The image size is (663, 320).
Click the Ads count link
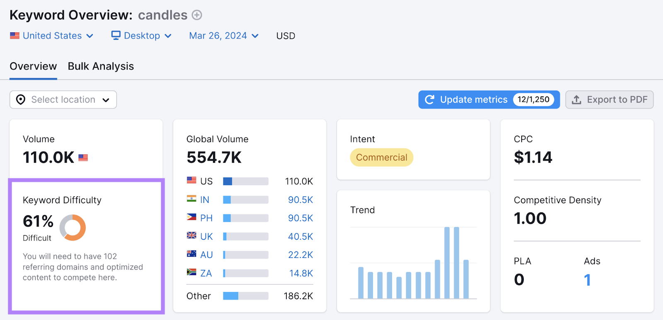coord(587,280)
